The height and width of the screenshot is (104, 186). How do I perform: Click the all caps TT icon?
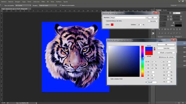pyautogui.click(x=165, y=29)
